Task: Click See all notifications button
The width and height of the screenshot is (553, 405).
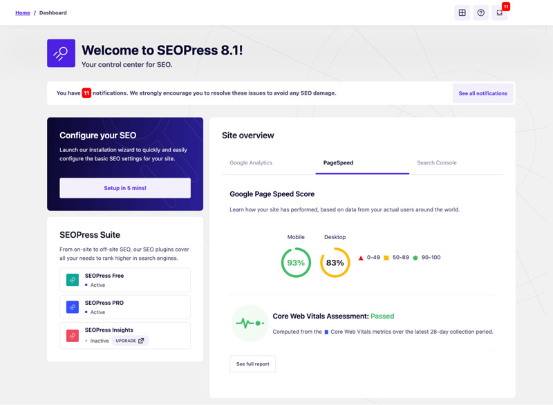Action: click(482, 93)
